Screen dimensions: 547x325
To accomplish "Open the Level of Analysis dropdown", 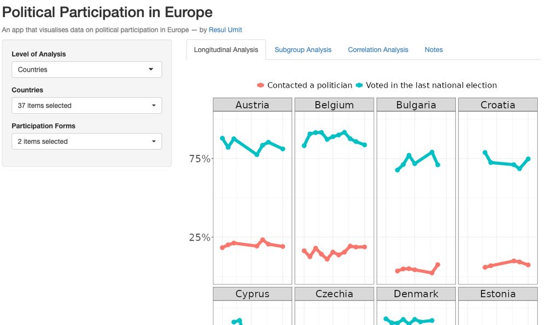I will [x=86, y=69].
